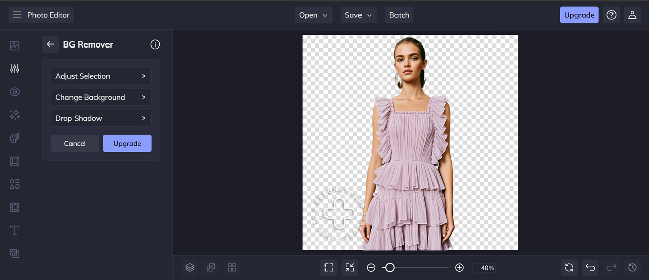This screenshot has width=649, height=280.
Task: Show BG Remover info tooltip icon
Action: pyautogui.click(x=155, y=44)
